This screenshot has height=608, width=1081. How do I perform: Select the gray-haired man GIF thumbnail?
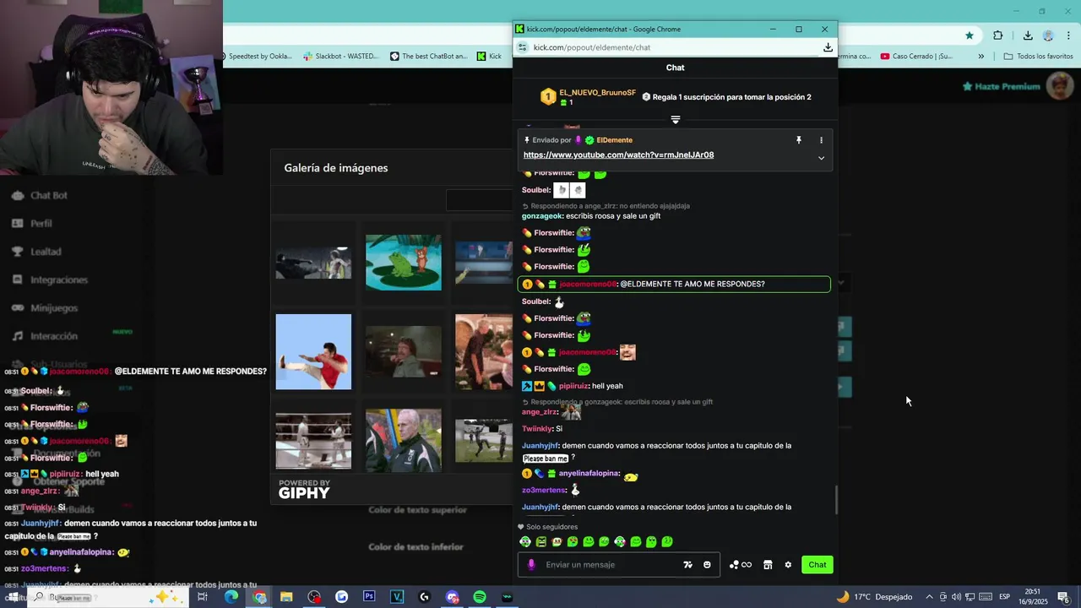click(403, 440)
